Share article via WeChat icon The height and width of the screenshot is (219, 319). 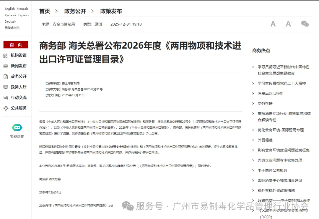(x=305, y=24)
